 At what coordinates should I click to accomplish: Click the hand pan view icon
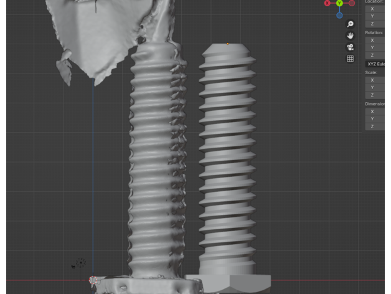point(351,36)
